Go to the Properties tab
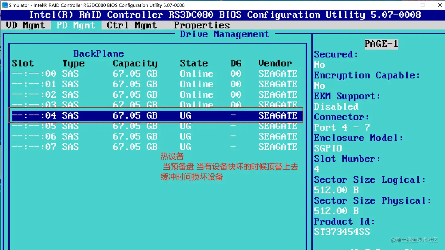445x250 pixels. click(x=202, y=25)
